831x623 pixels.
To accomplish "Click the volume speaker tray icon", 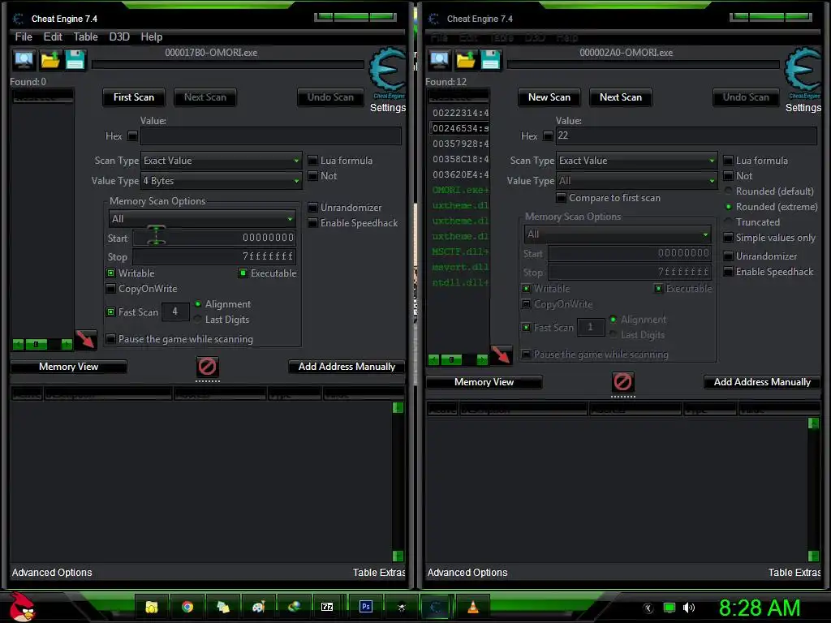I will click(x=688, y=608).
